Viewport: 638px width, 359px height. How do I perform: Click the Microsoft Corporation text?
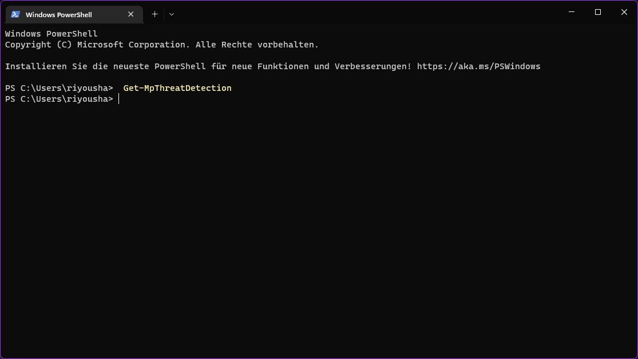pos(133,45)
